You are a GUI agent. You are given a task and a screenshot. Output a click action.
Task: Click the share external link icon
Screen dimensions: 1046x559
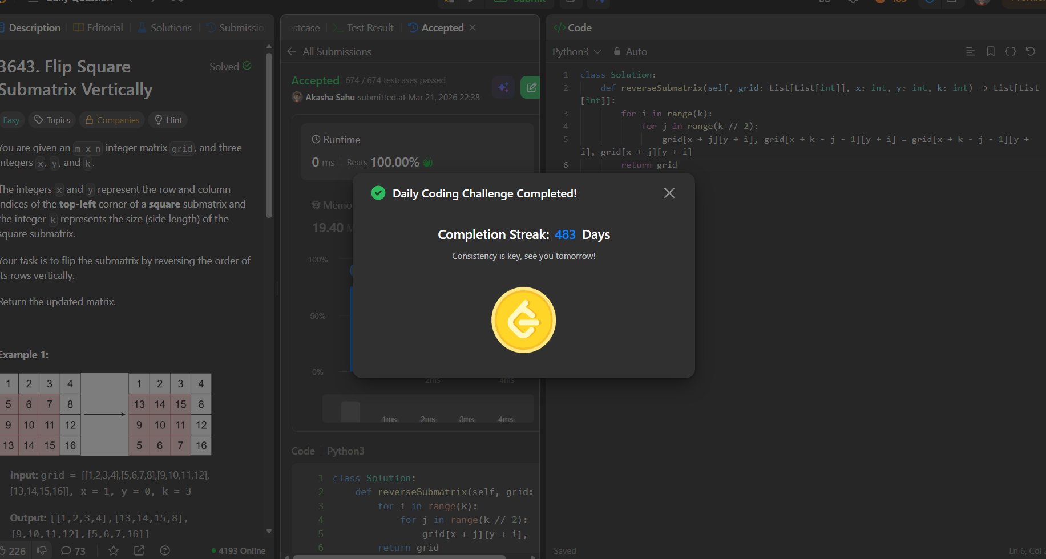tap(139, 550)
